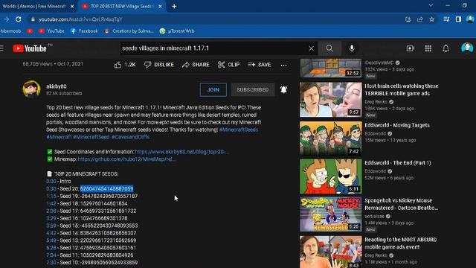Switch to the Aternos Worlds tab

click(x=34, y=6)
